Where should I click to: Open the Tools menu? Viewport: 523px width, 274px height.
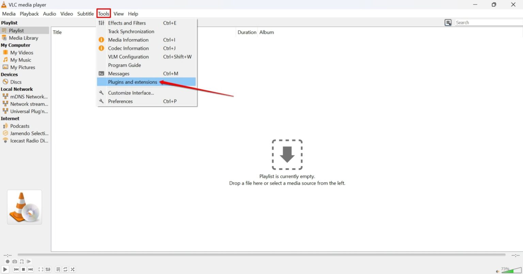pos(104,14)
